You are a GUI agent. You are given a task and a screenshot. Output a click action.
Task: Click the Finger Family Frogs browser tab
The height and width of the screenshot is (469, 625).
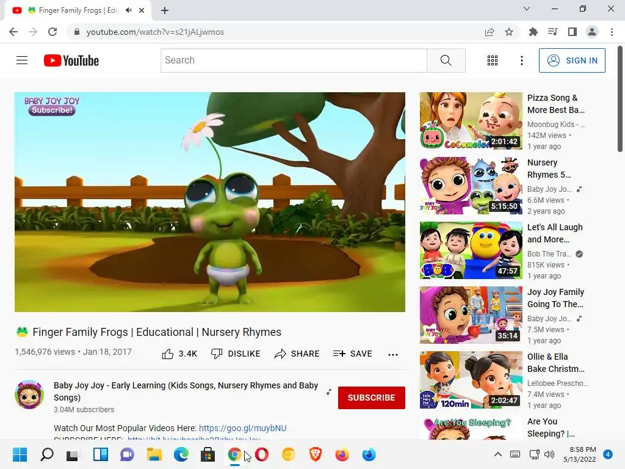[78, 10]
